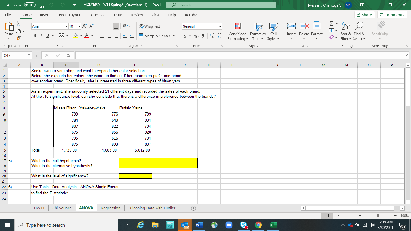Open Find & Select menu

click(359, 31)
